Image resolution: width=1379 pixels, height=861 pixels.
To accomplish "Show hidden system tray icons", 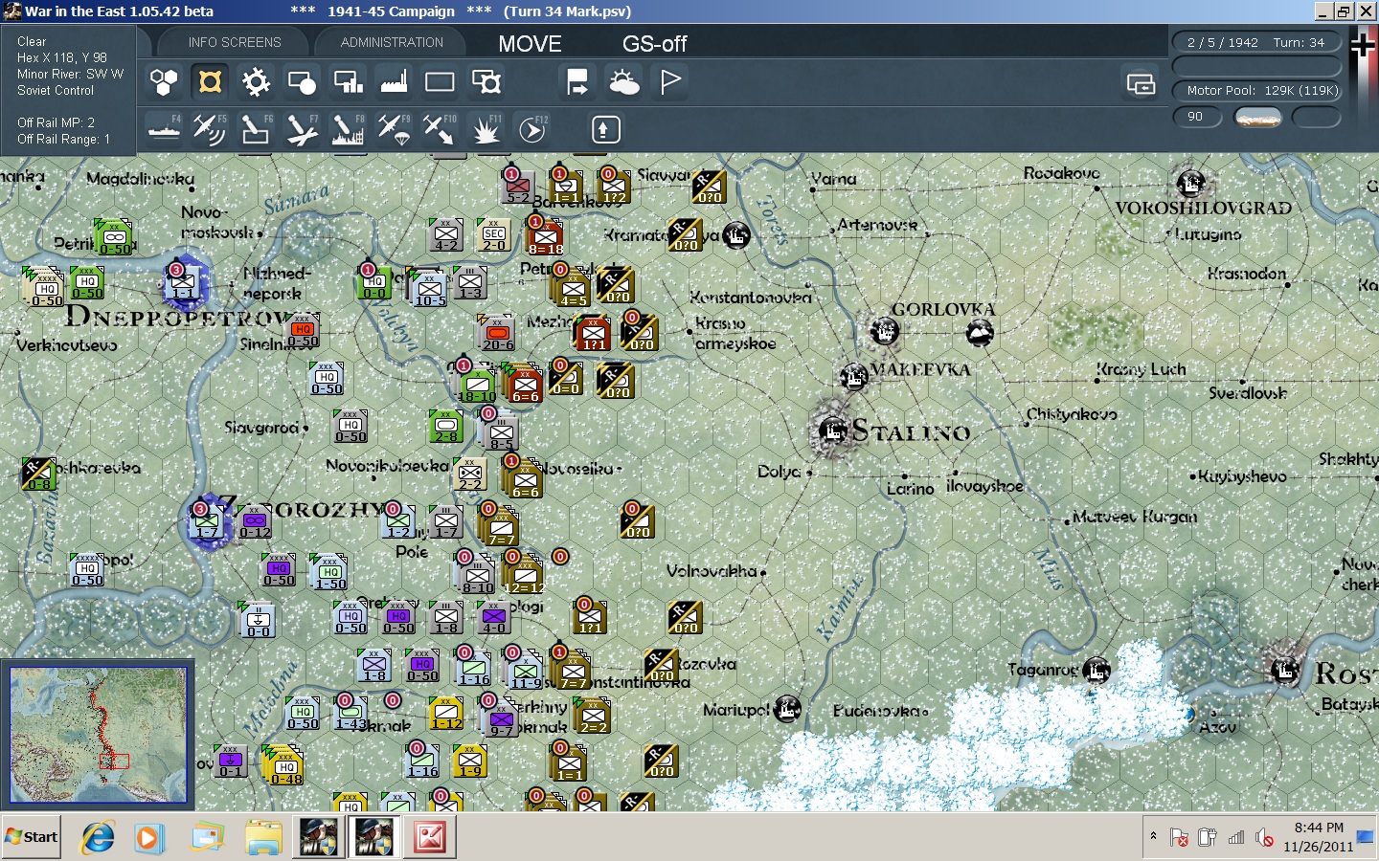I will tap(1153, 836).
